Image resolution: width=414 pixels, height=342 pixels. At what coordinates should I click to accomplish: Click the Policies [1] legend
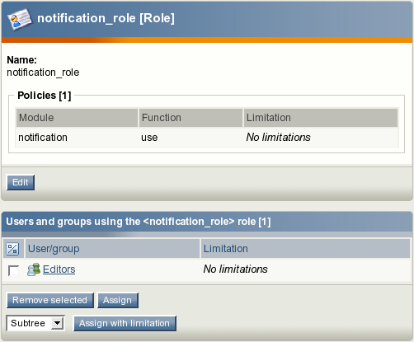click(x=45, y=96)
